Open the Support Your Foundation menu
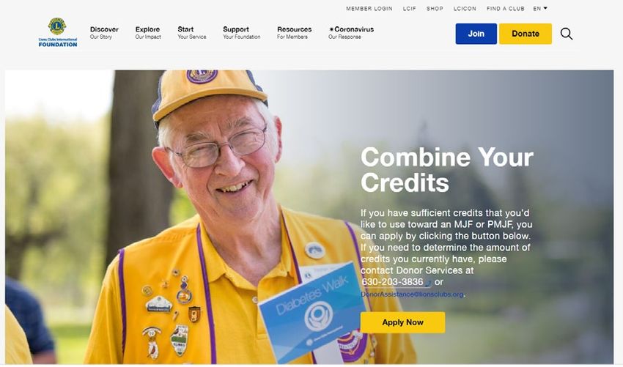623x367 pixels. point(242,32)
